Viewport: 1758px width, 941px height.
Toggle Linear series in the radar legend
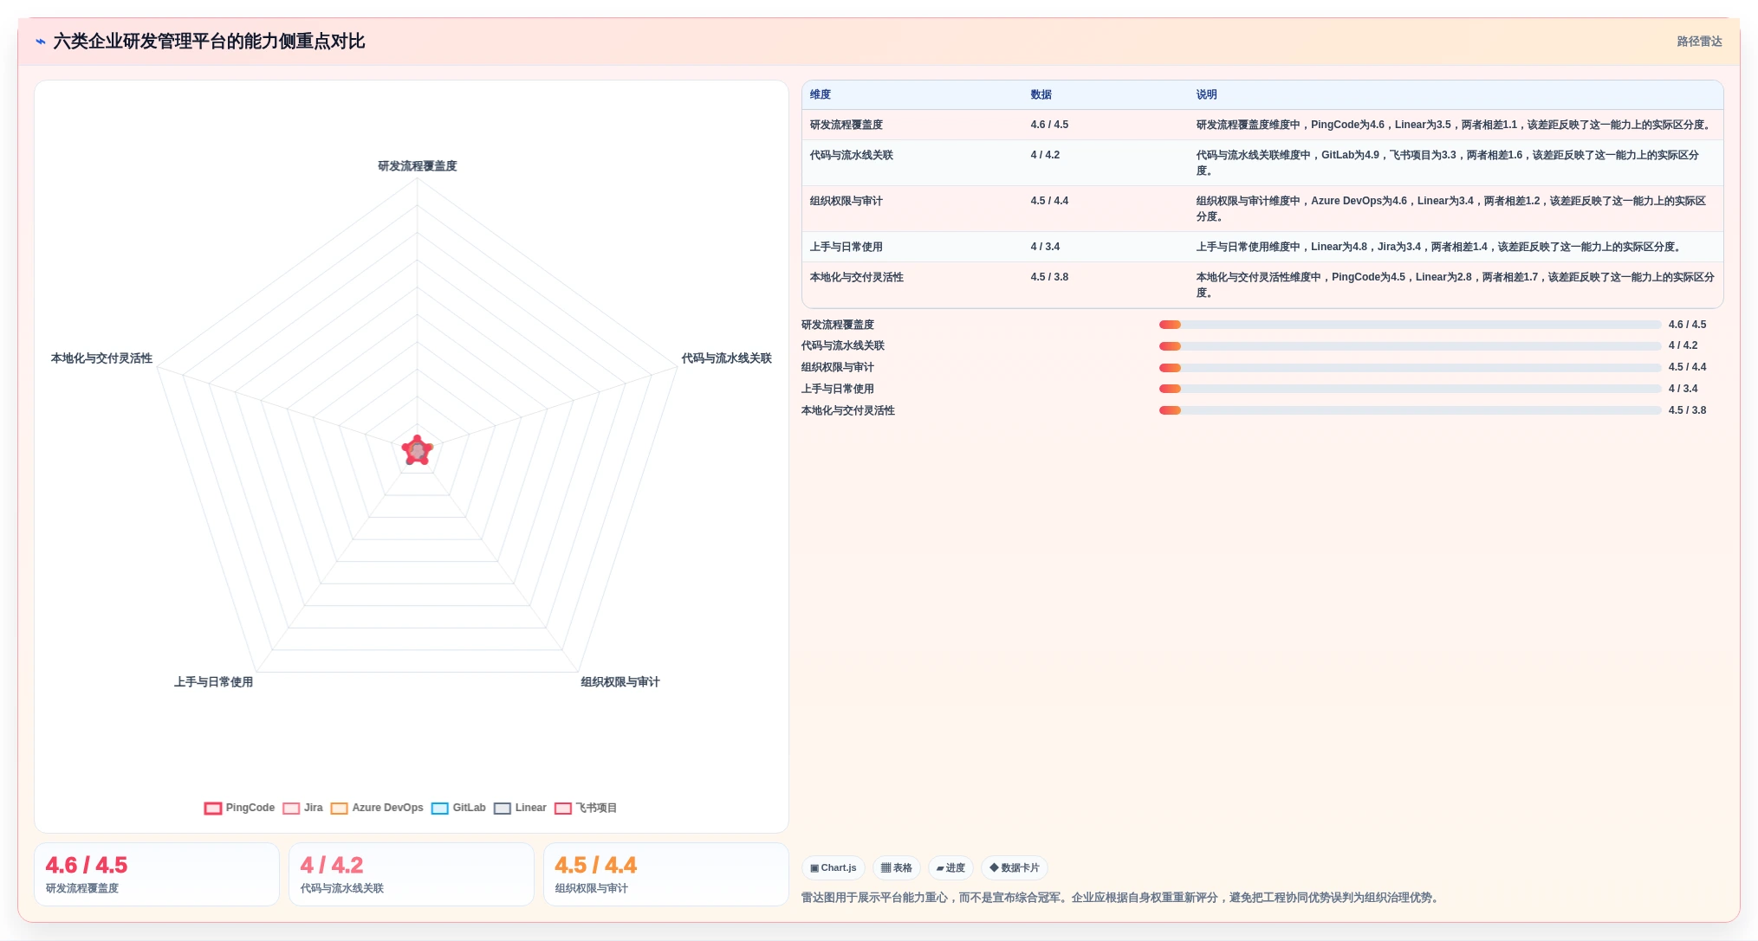click(520, 808)
